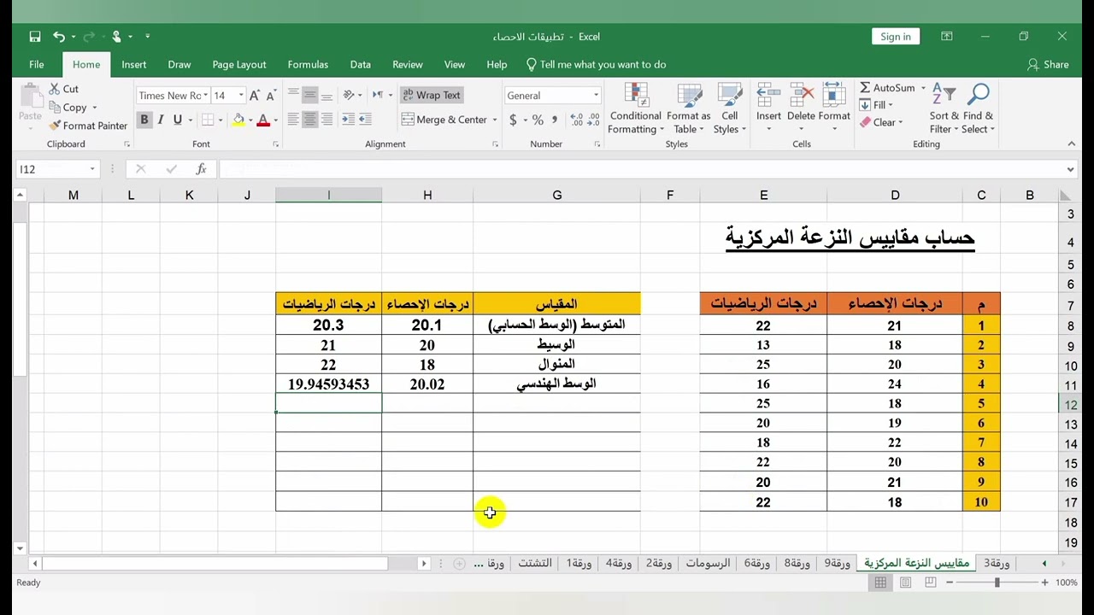Toggle Align Left

pos(293,120)
